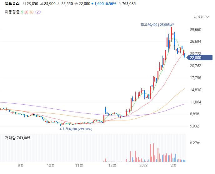Click the price change -6.56% value
Viewport: 215px width, 174px height.
point(110,4)
